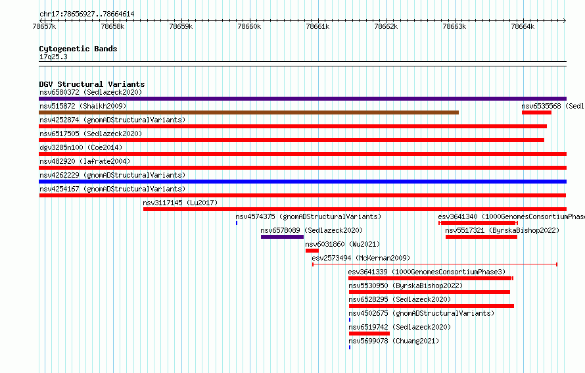Select the red nsv6528295 variant bar
This screenshot has height=373, width=585.
[431, 306]
